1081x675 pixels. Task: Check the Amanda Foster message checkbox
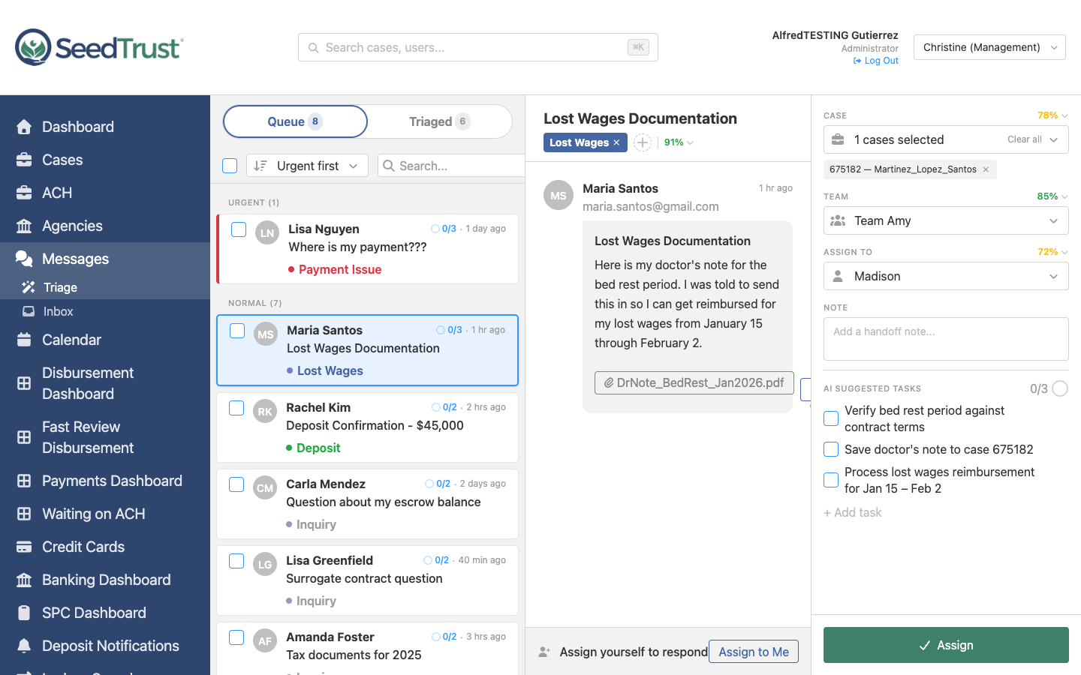coord(236,637)
